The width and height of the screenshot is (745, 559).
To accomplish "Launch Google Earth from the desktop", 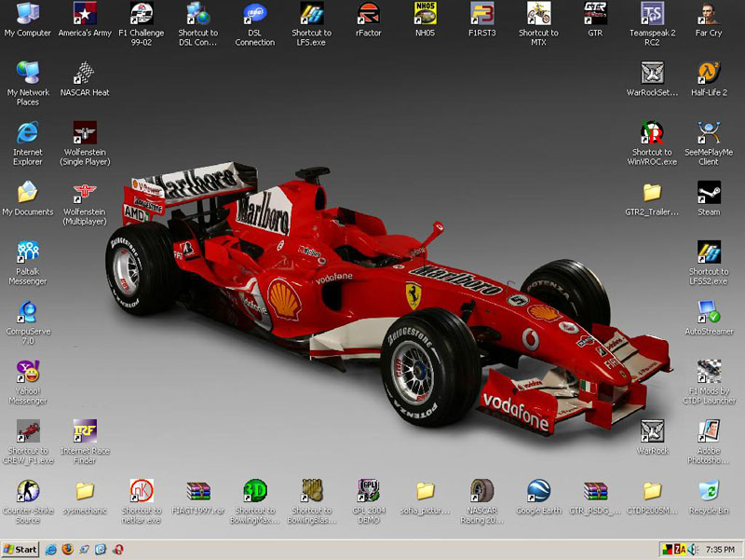I will pos(538,497).
